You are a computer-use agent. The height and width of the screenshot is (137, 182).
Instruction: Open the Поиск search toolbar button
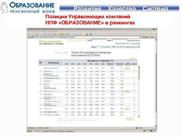click(54, 34)
